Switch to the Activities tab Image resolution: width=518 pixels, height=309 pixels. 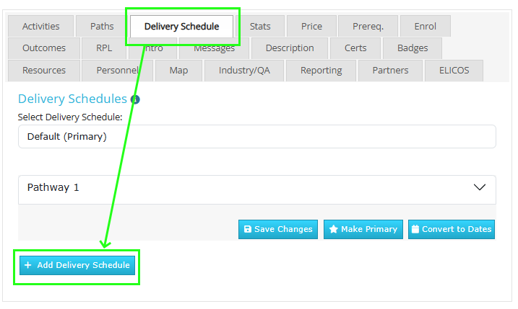40,27
